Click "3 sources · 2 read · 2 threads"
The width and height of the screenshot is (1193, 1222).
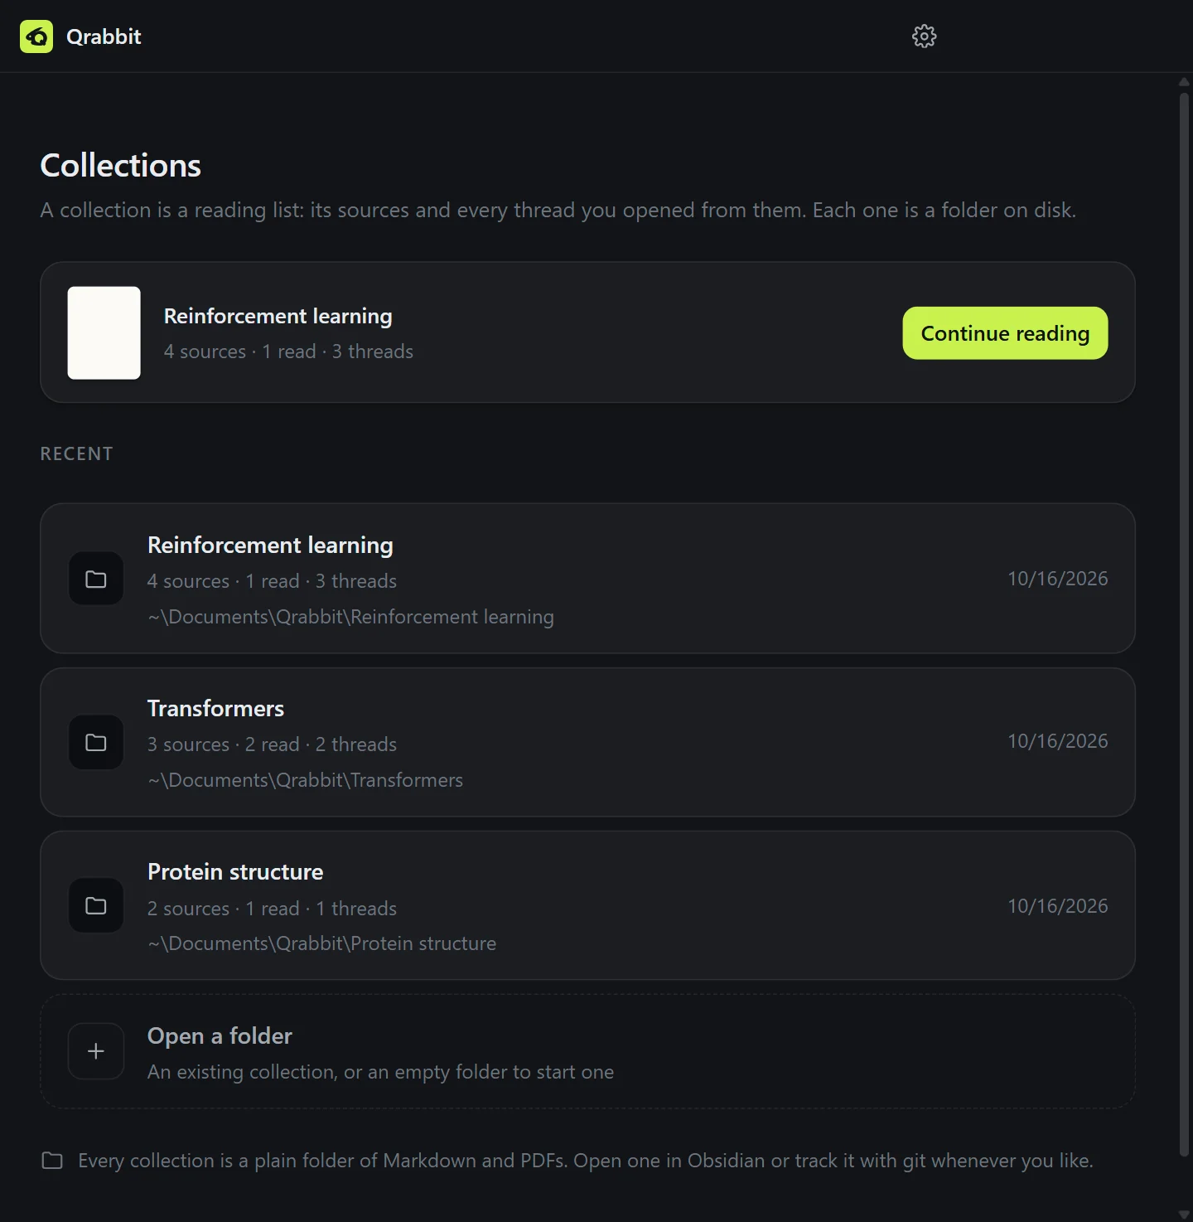(x=272, y=744)
